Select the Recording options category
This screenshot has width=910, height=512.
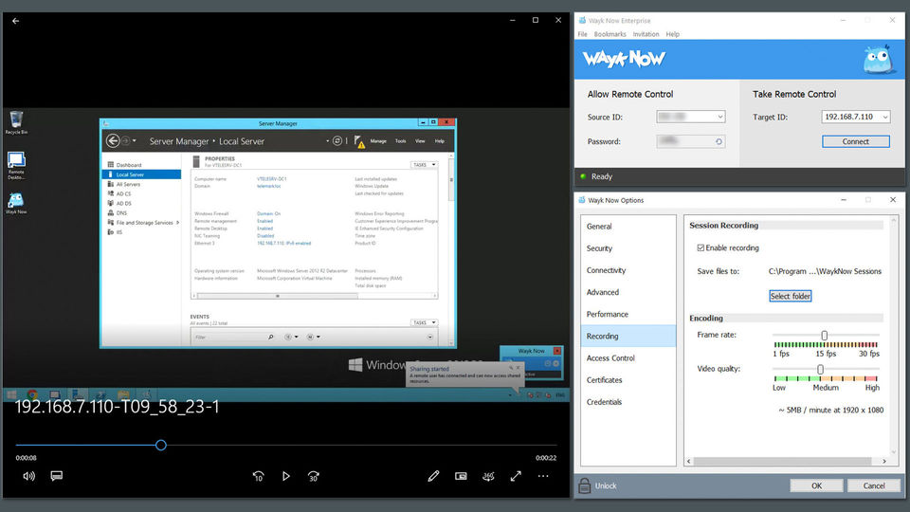628,336
